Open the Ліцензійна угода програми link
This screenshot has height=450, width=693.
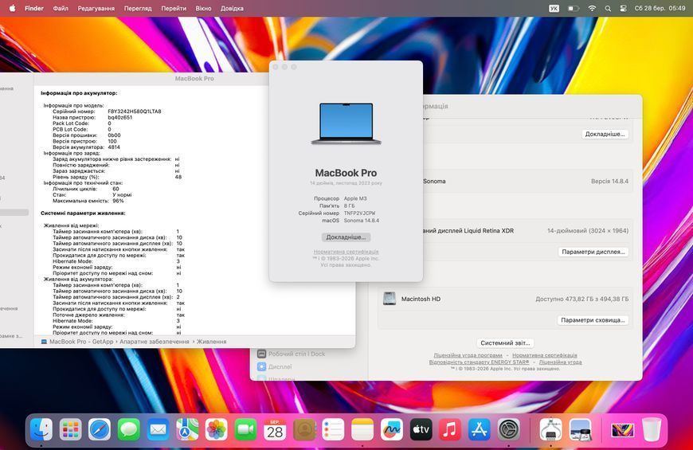coord(468,355)
